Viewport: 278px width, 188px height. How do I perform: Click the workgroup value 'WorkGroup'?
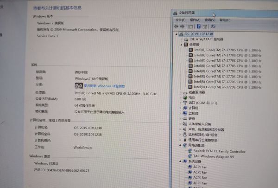[x=82, y=148]
